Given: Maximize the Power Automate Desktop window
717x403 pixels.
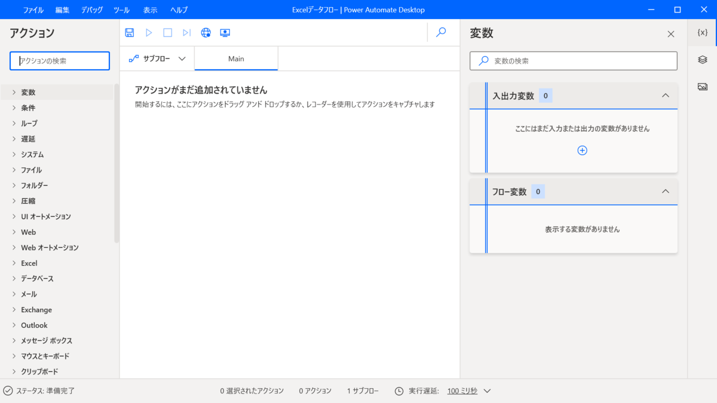Looking at the screenshot, I should (678, 10).
